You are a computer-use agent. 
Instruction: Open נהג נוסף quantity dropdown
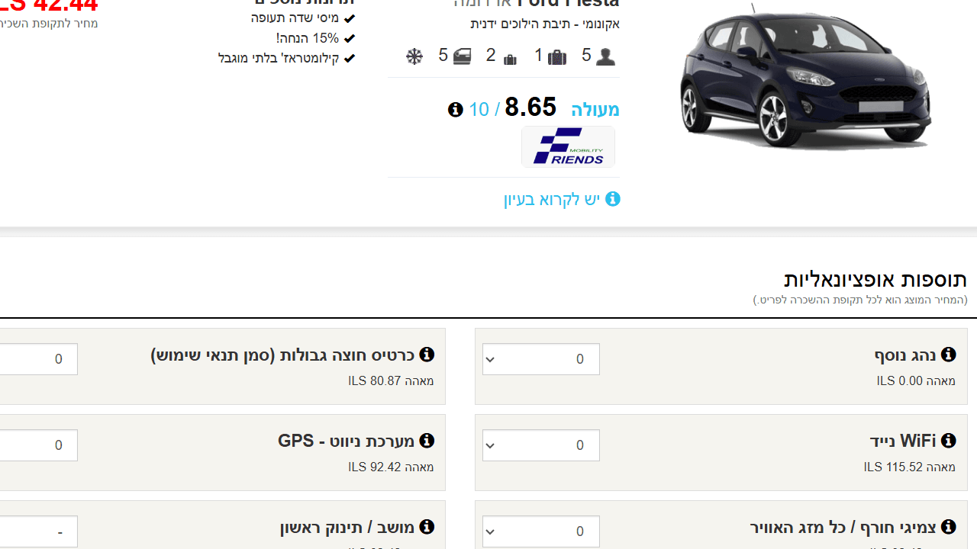(x=540, y=359)
